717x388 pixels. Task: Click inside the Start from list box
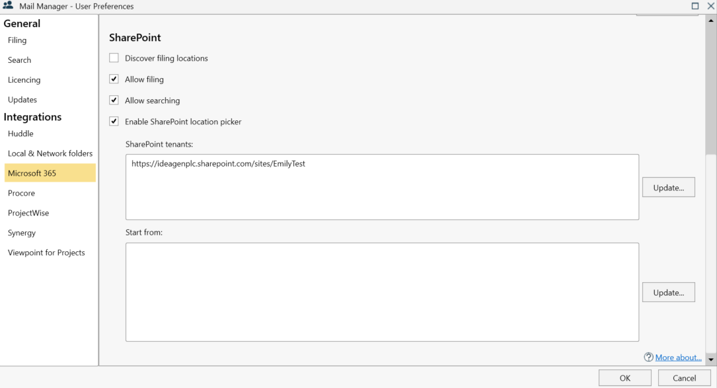pos(382,292)
